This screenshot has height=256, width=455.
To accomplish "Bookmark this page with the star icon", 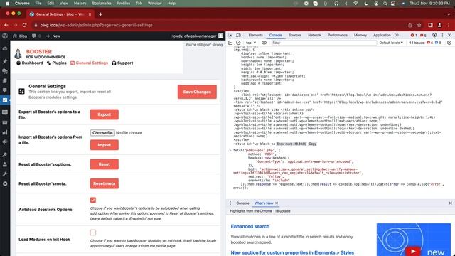I will (419, 26).
